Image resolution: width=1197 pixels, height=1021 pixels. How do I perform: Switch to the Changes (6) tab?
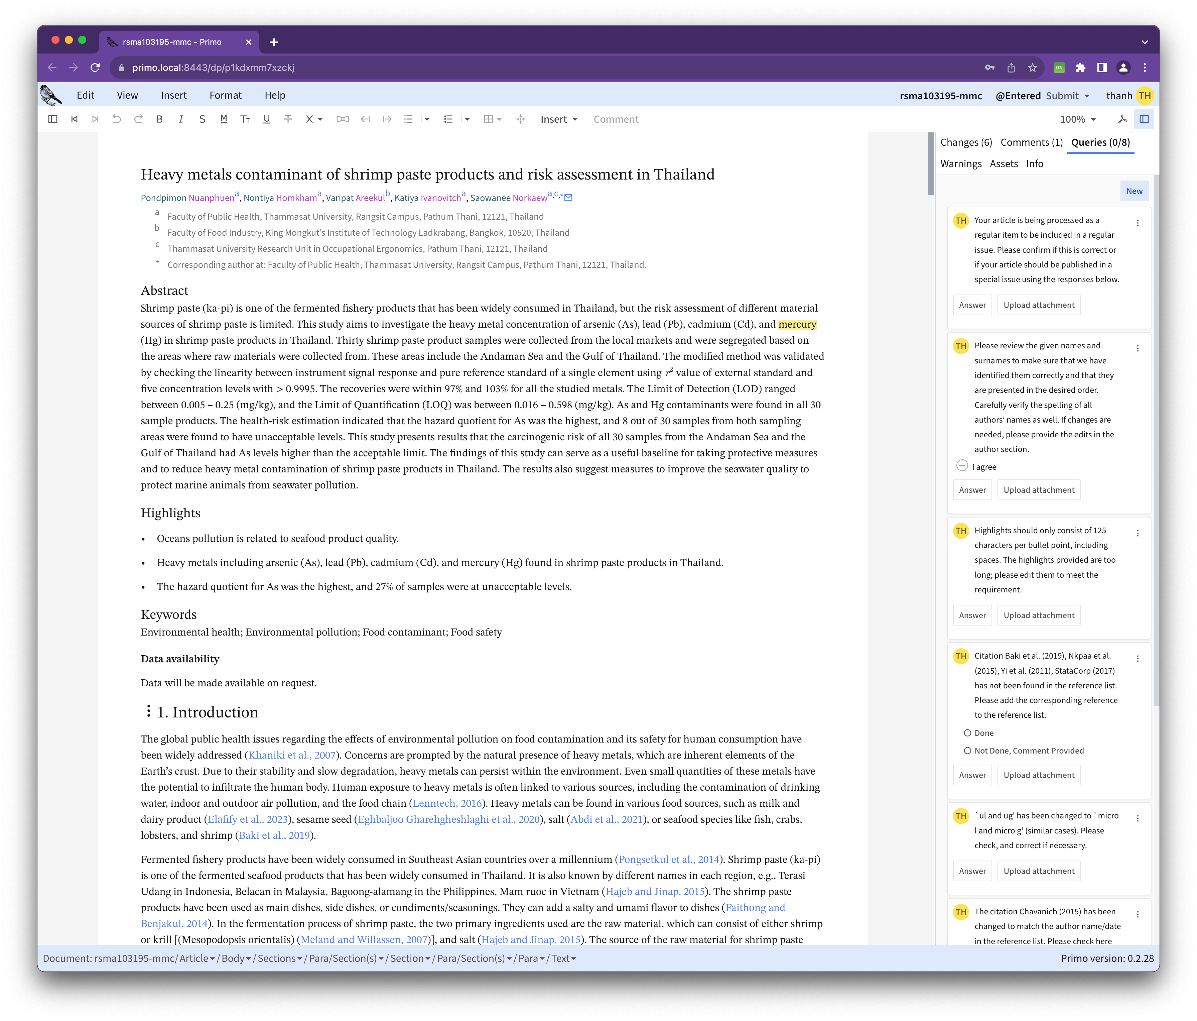click(966, 142)
